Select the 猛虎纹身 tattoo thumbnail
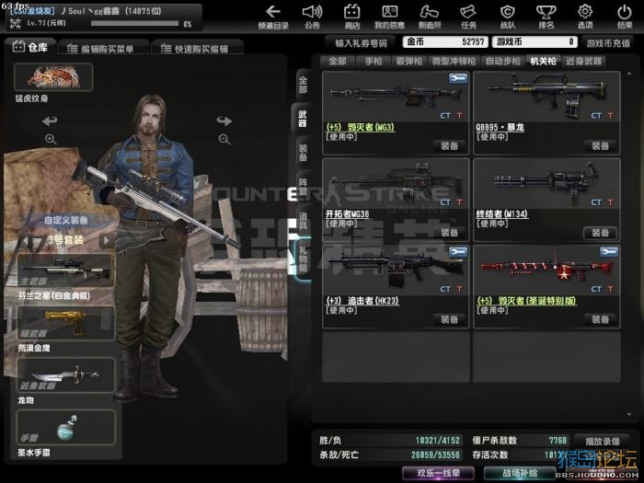This screenshot has width=644, height=483. click(53, 77)
